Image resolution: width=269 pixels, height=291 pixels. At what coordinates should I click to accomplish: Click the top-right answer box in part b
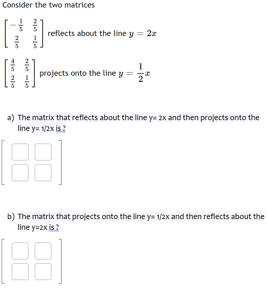[x=43, y=251]
